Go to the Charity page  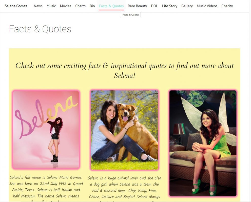pyautogui.click(x=227, y=6)
